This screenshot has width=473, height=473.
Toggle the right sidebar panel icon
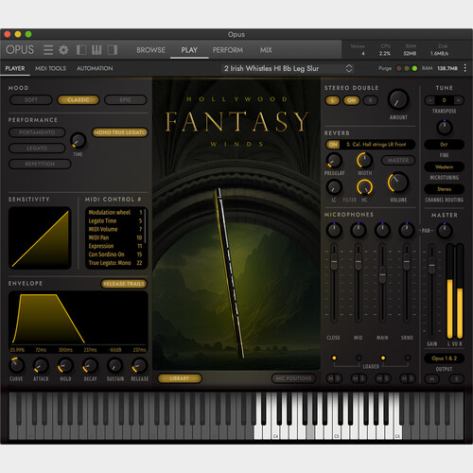point(113,50)
